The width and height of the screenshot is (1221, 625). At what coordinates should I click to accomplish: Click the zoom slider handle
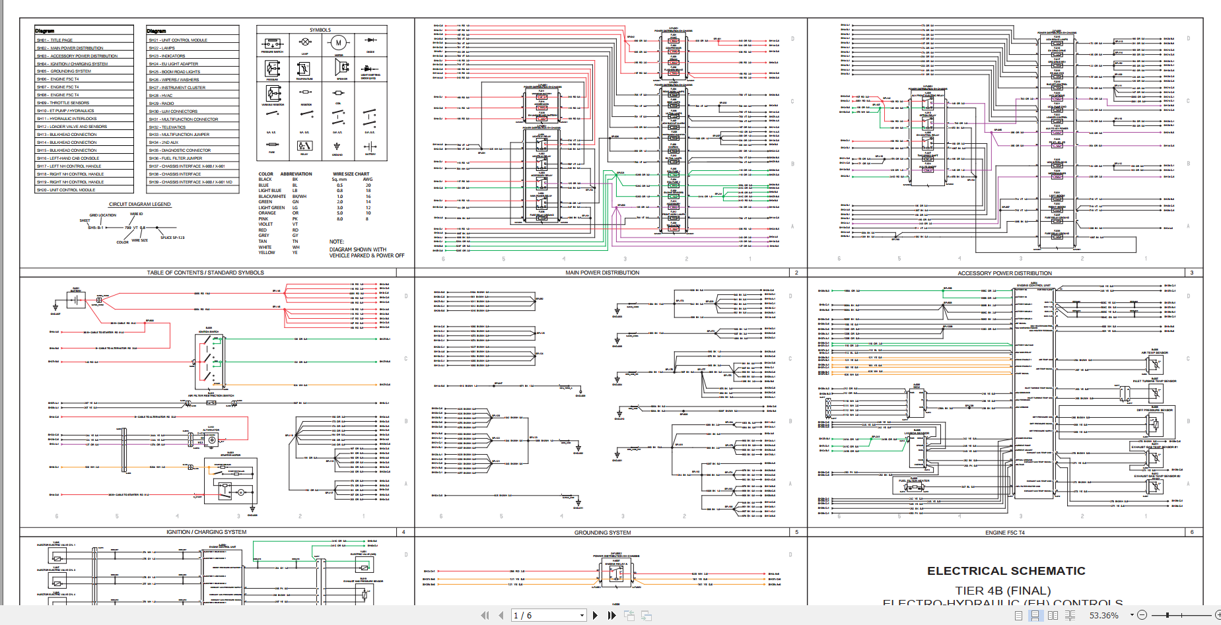tap(1168, 615)
